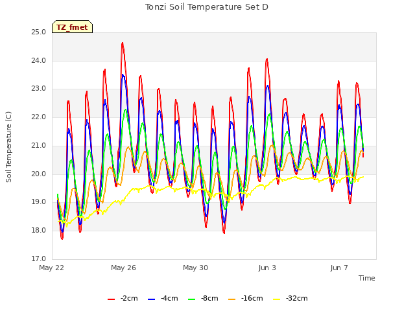Click the red -2cm legend swatch
Viewport: 415px width, 311px height.
(111, 299)
